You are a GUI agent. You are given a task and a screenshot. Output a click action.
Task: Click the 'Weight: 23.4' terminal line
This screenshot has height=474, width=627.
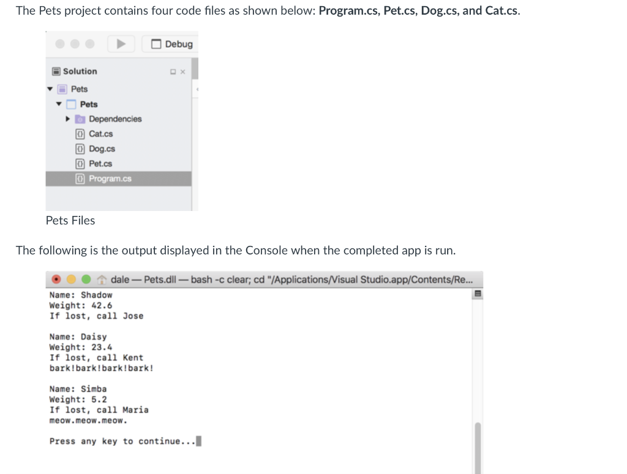point(81,347)
